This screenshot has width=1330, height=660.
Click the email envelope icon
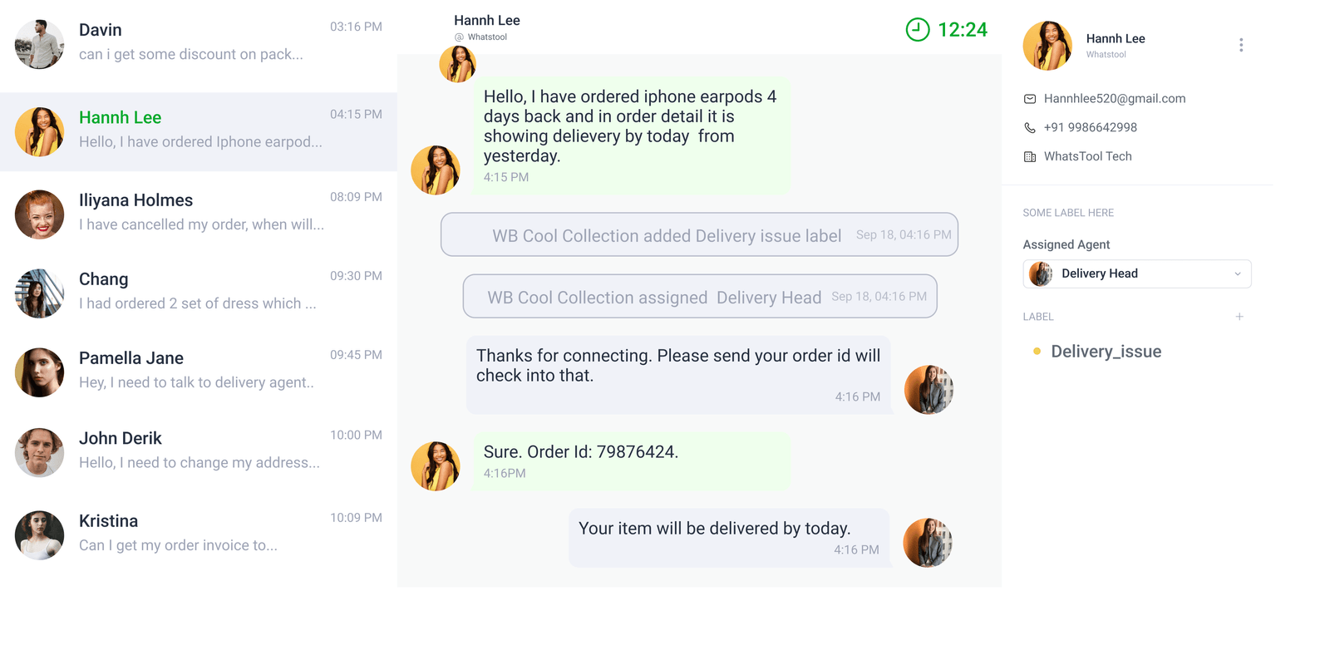coord(1030,99)
